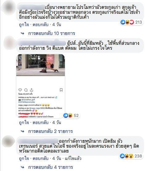This screenshot has width=154, height=171.
Task: Click the reaction icons showing 213 reactions
Action: [132, 22]
